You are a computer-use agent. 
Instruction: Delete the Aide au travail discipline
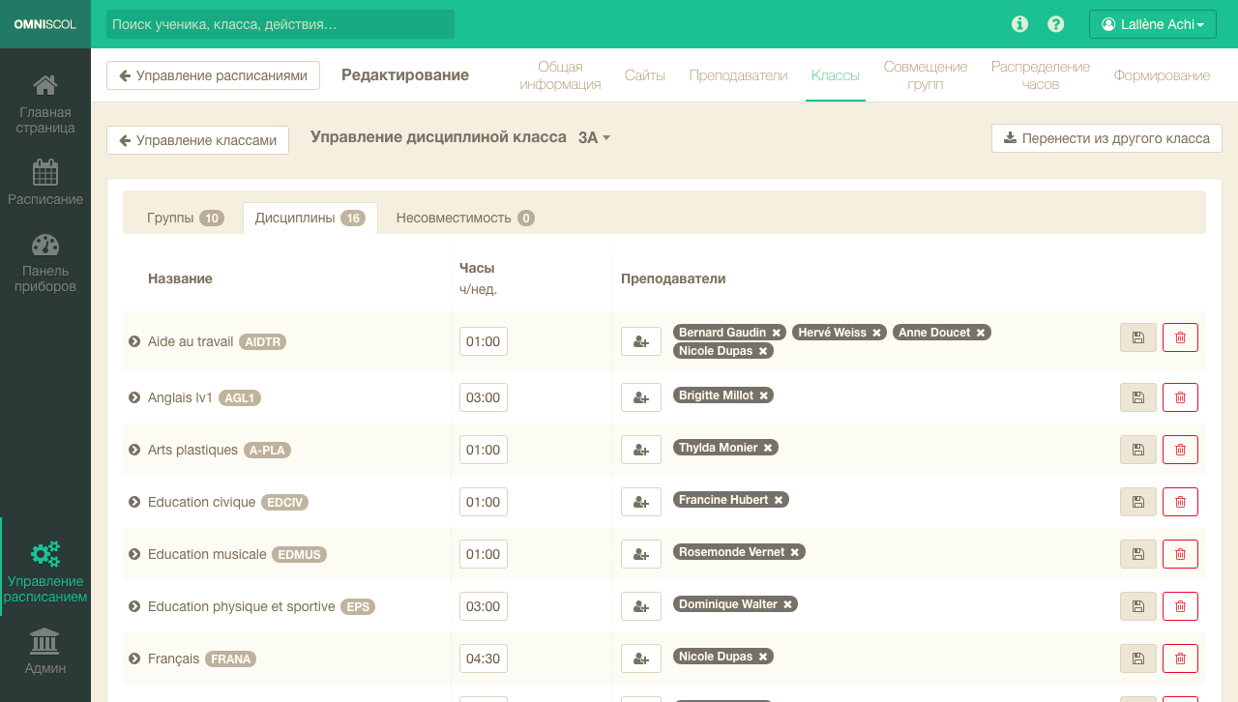point(1180,337)
